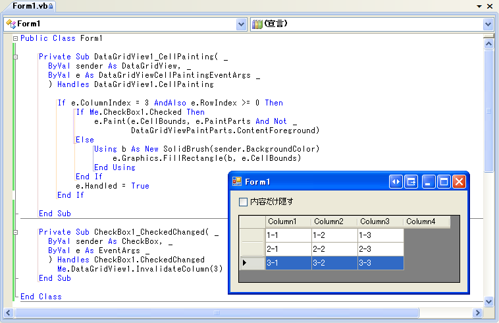Click the Form1 class icon in the combo box
The image size is (499, 323).
tap(11, 24)
